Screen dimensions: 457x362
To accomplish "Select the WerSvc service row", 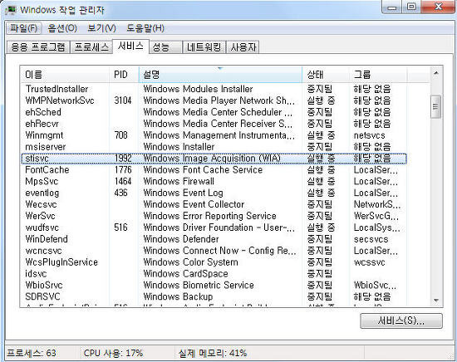I will click(214, 216).
